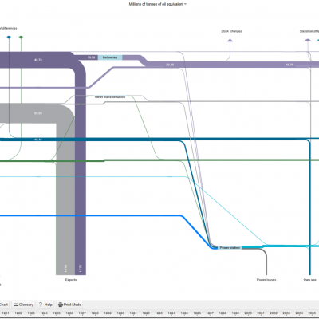
Task: Click the Glossary book icon
Action: tap(16, 305)
